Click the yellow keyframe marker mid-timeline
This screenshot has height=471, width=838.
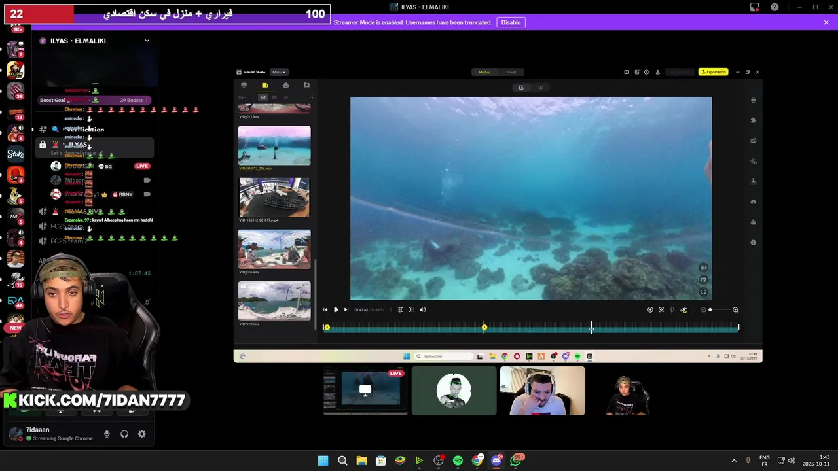point(484,328)
